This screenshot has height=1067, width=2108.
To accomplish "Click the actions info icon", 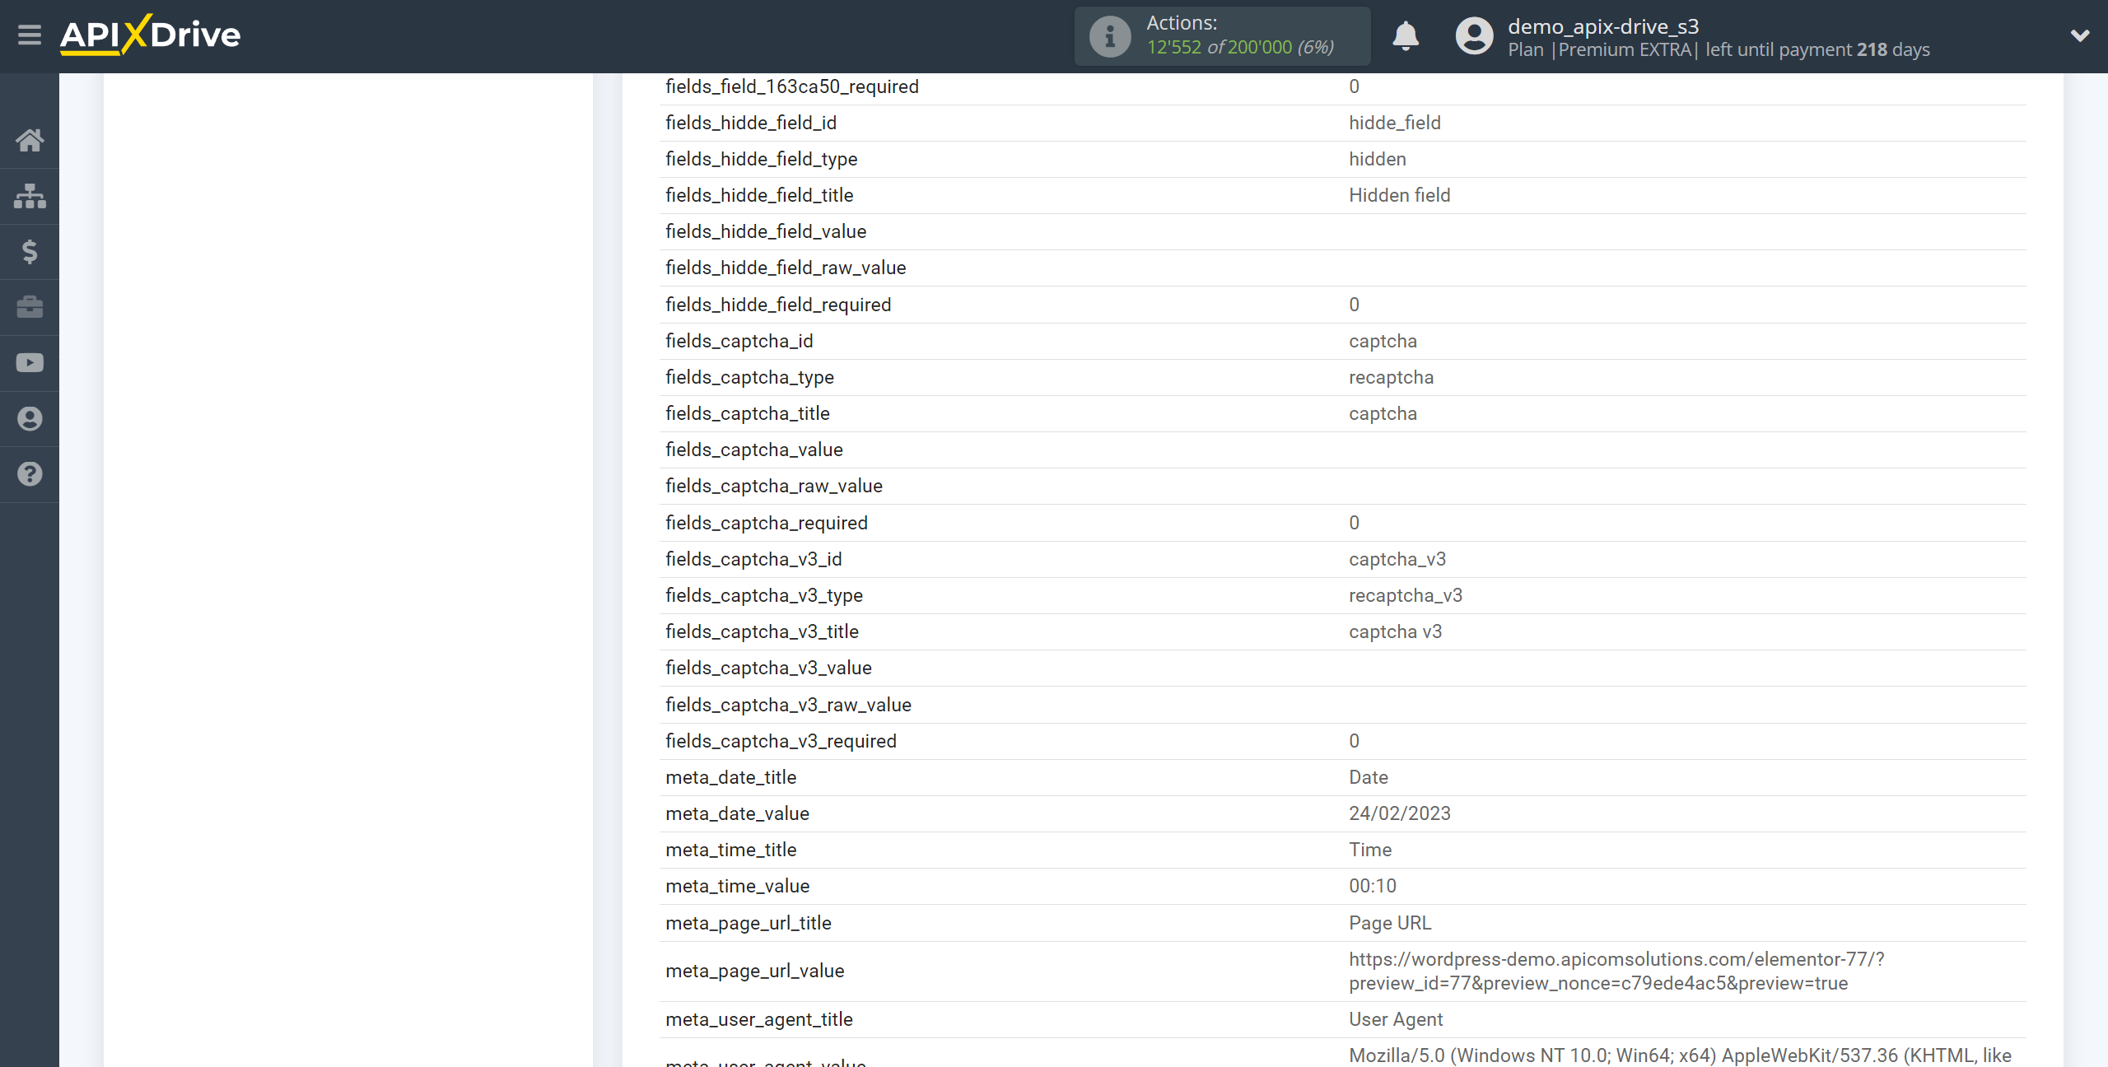I will point(1110,36).
